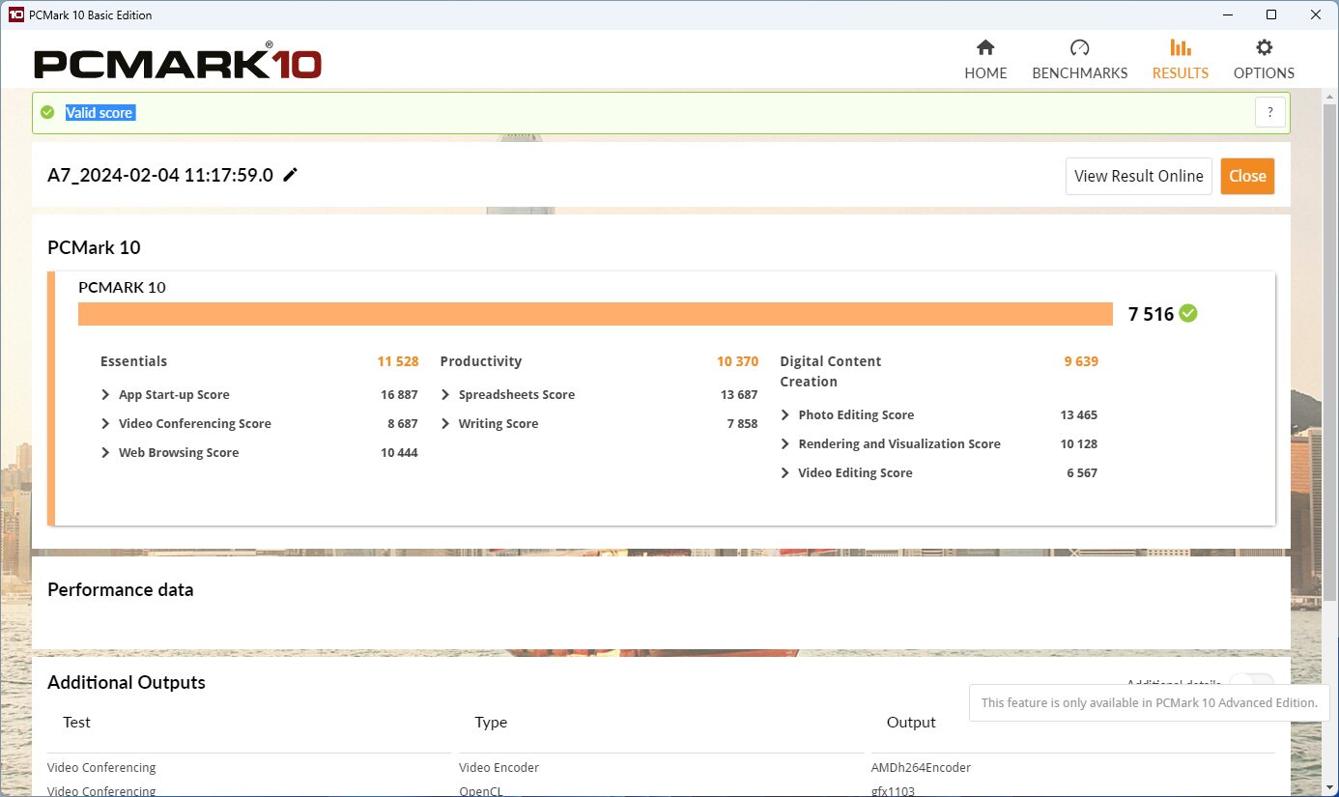The image size is (1339, 797).
Task: Select the Essentials score 11 528
Action: tap(398, 361)
